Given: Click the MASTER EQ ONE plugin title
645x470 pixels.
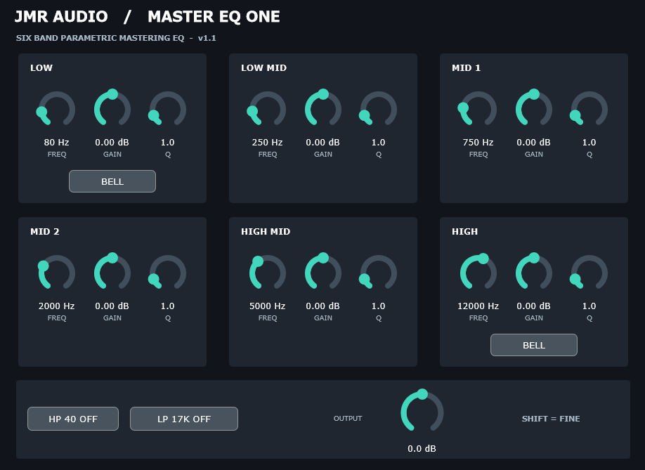Looking at the screenshot, I should 214,17.
